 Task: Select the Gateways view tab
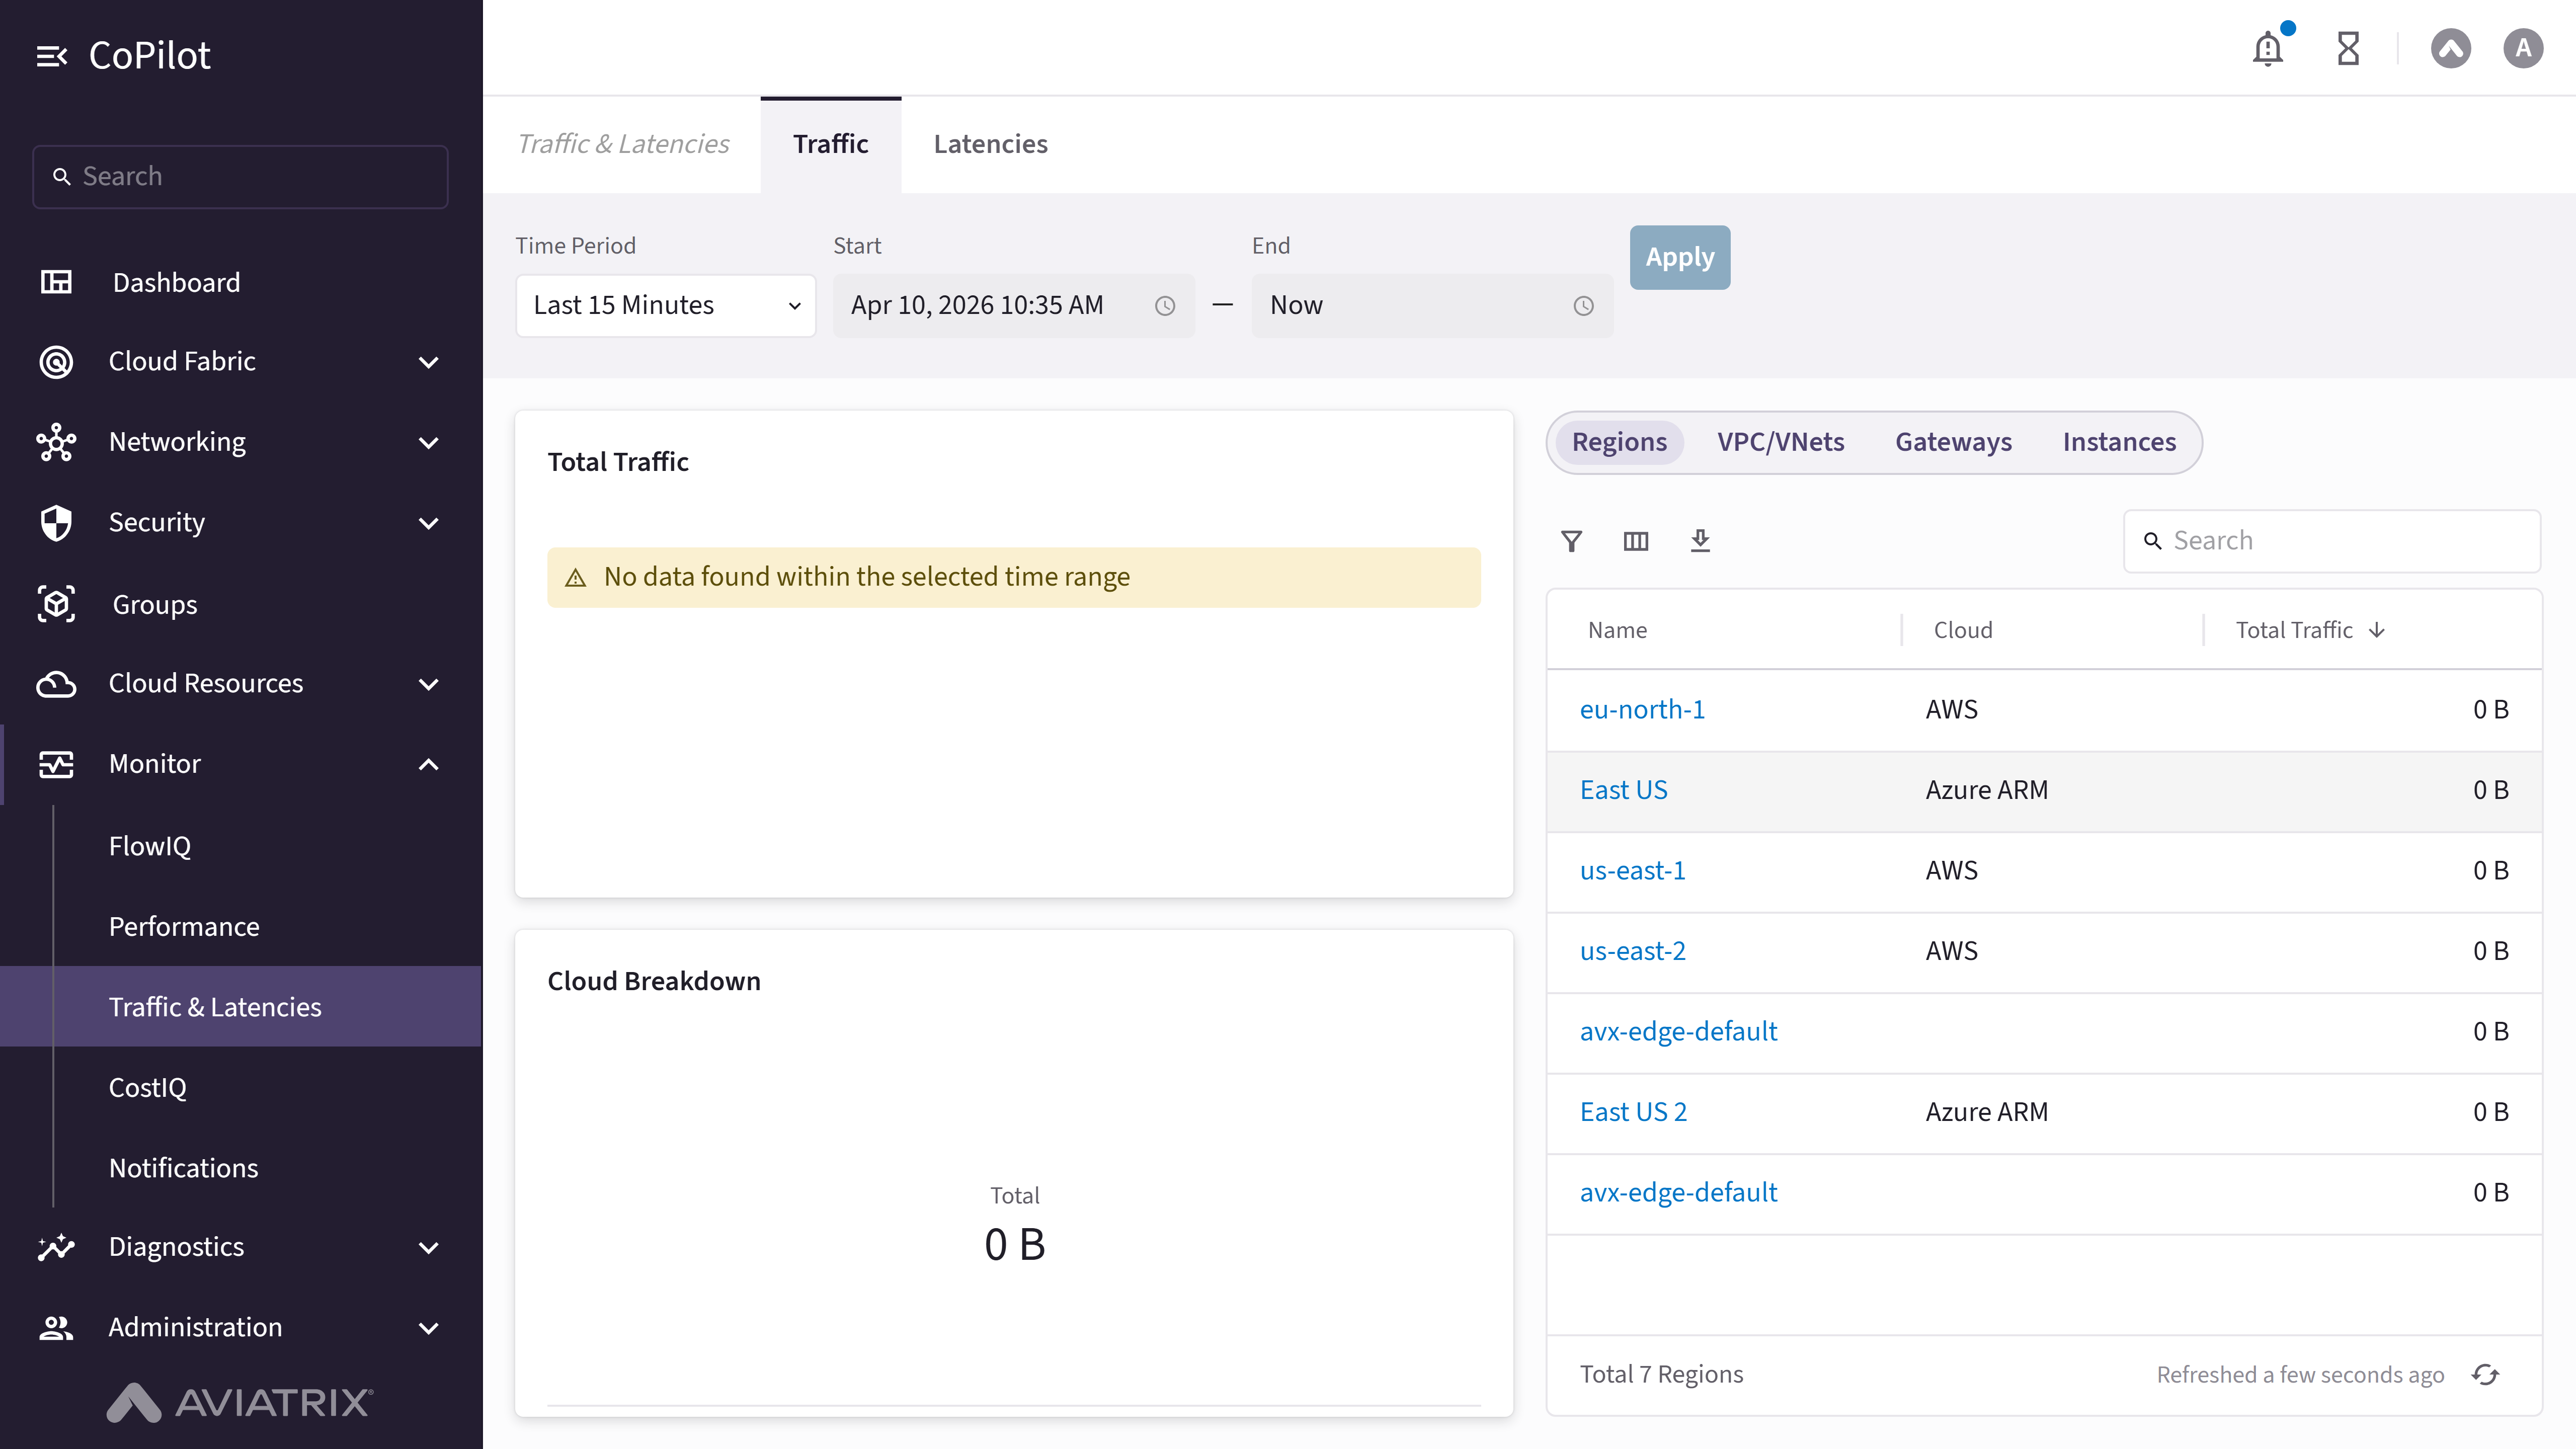[x=1953, y=442]
